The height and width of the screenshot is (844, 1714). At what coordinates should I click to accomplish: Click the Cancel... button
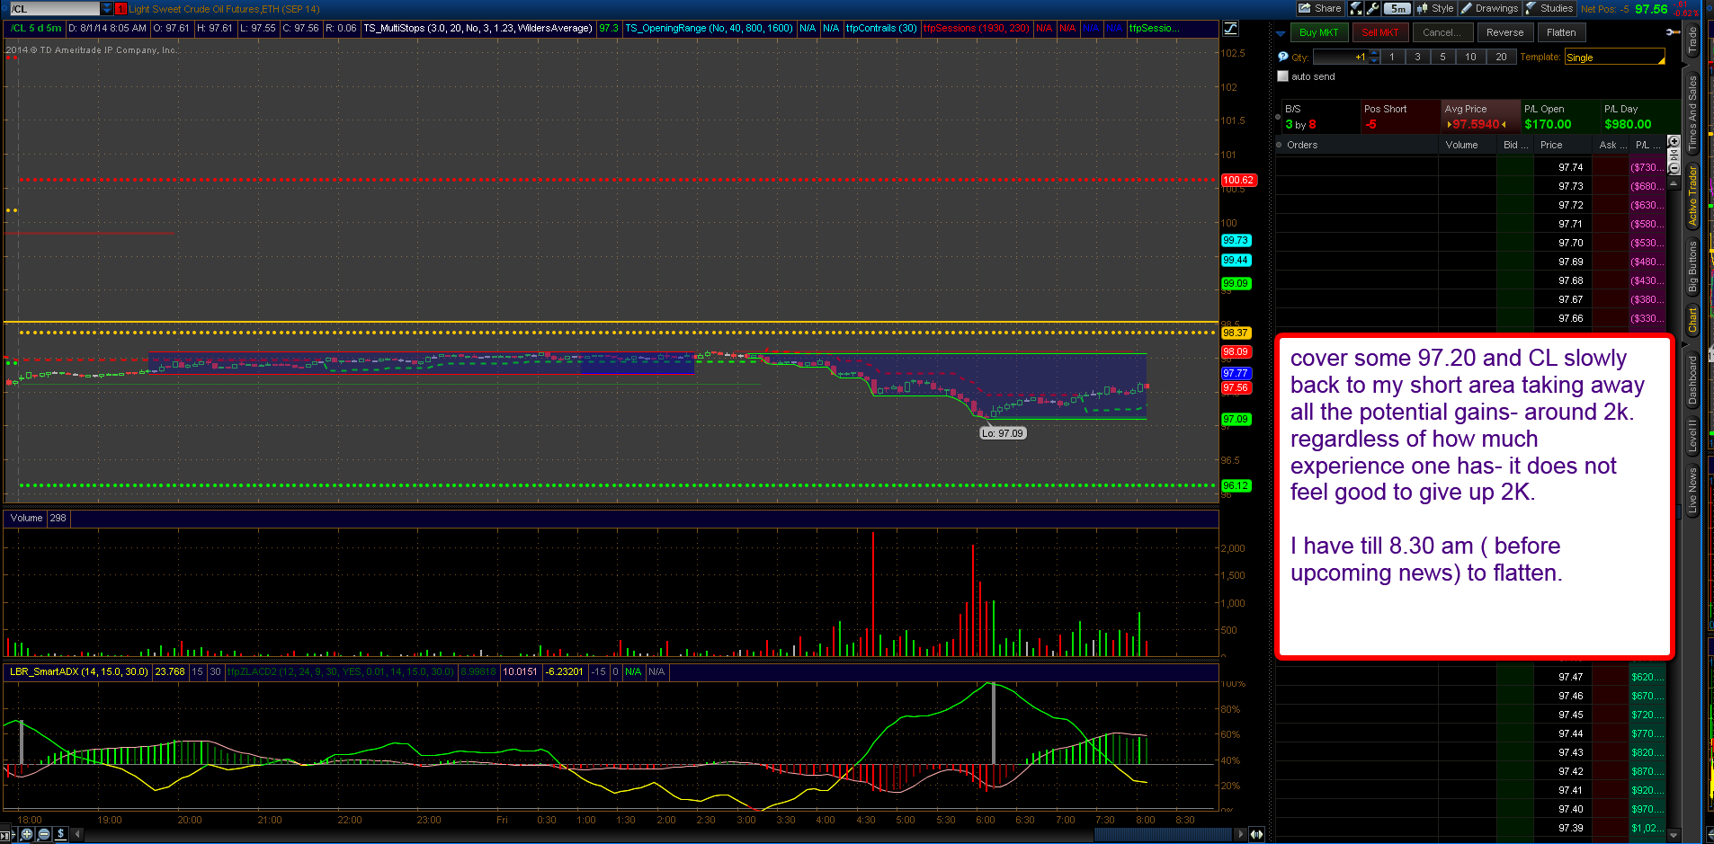(x=1442, y=32)
